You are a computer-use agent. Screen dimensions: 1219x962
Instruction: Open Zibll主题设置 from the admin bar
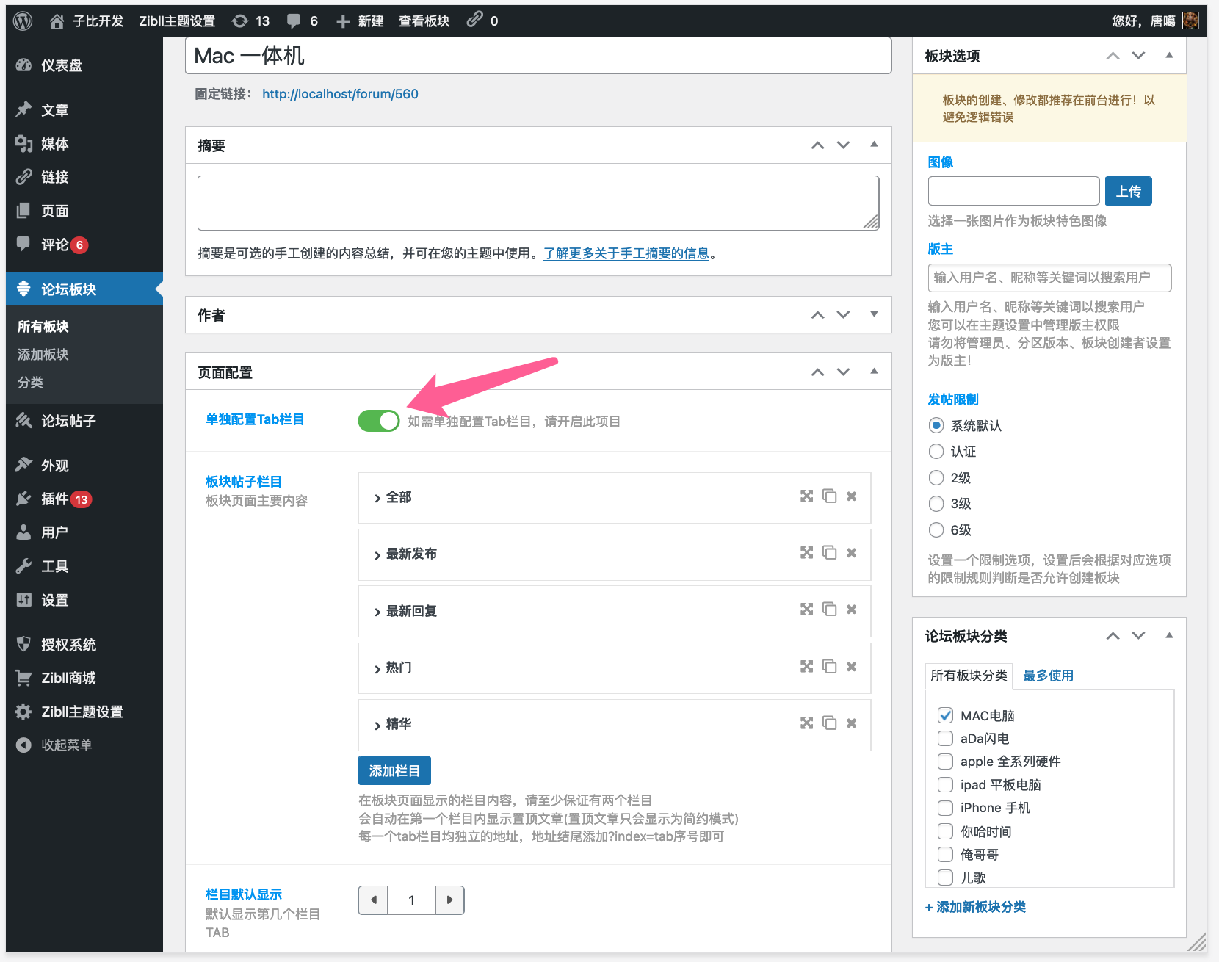(x=176, y=20)
